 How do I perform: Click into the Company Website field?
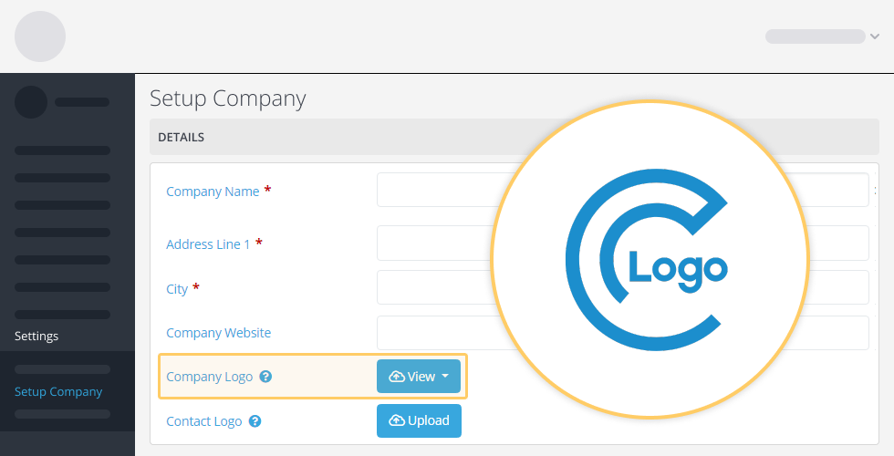pyautogui.click(x=438, y=333)
